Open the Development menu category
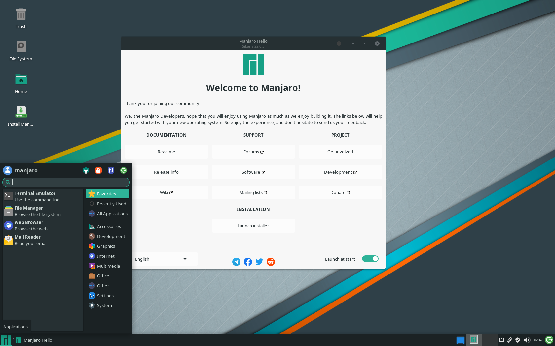555x346 pixels. click(108, 236)
